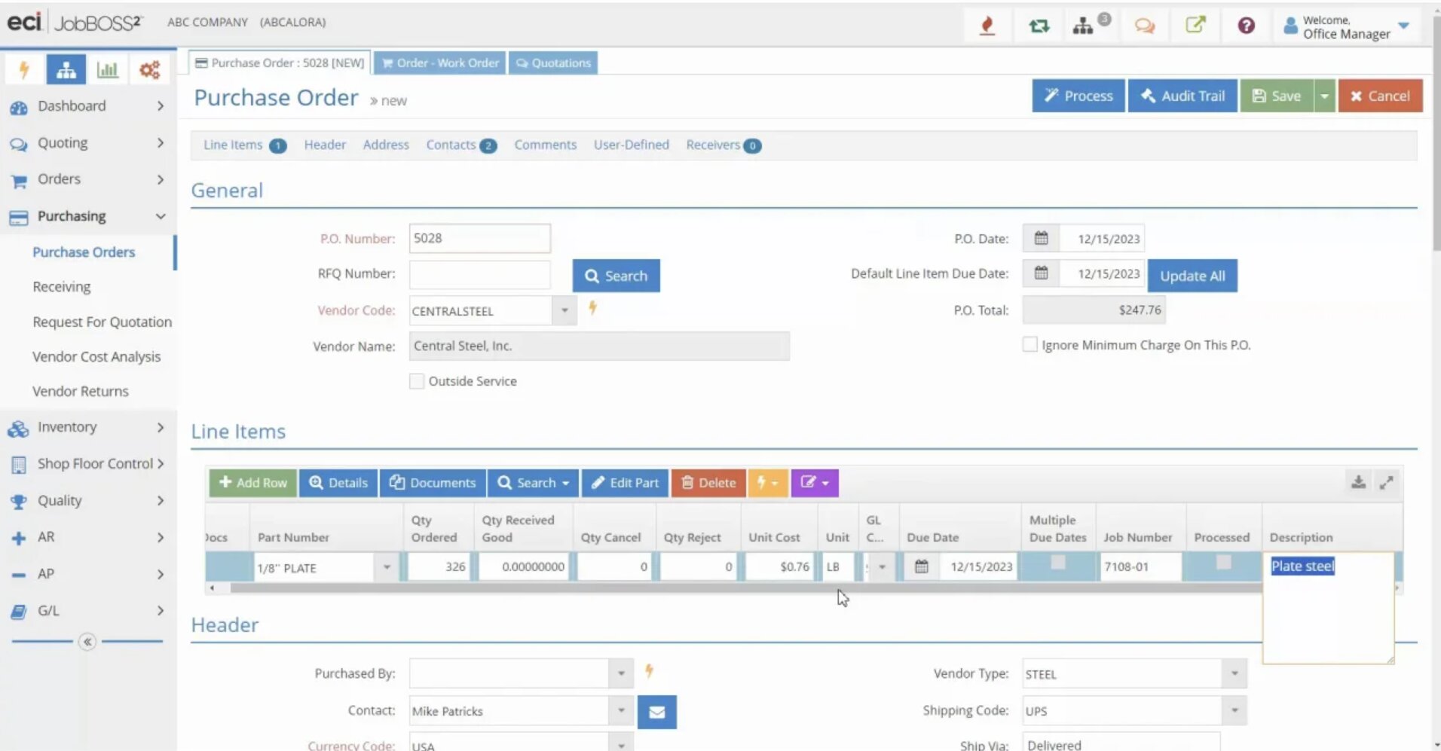Check Ignore Minimum Charge On This P.O.

(1030, 345)
